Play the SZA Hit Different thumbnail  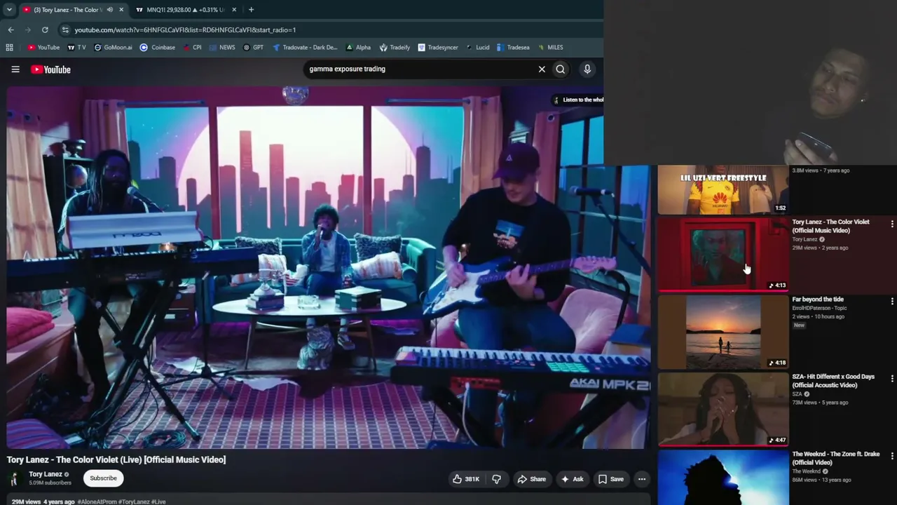point(723,409)
